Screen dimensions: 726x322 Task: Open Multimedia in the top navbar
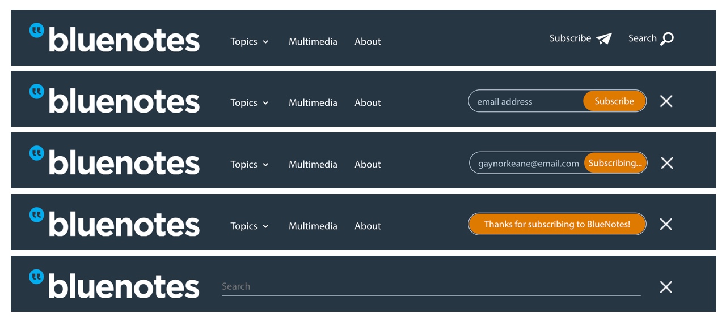pyautogui.click(x=313, y=42)
